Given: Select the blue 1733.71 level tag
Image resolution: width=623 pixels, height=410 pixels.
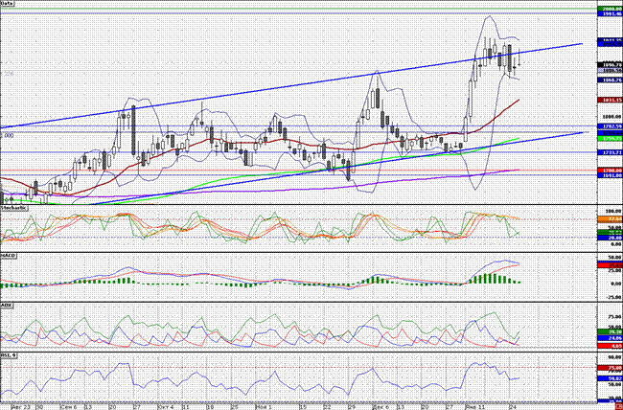Looking at the screenshot, I should 610,152.
